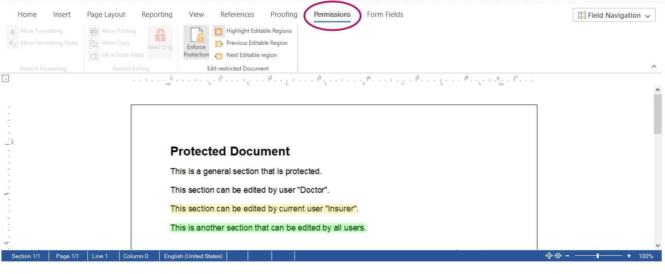Switch to the Form Fields tab
The height and width of the screenshot is (274, 665).
[x=385, y=14]
